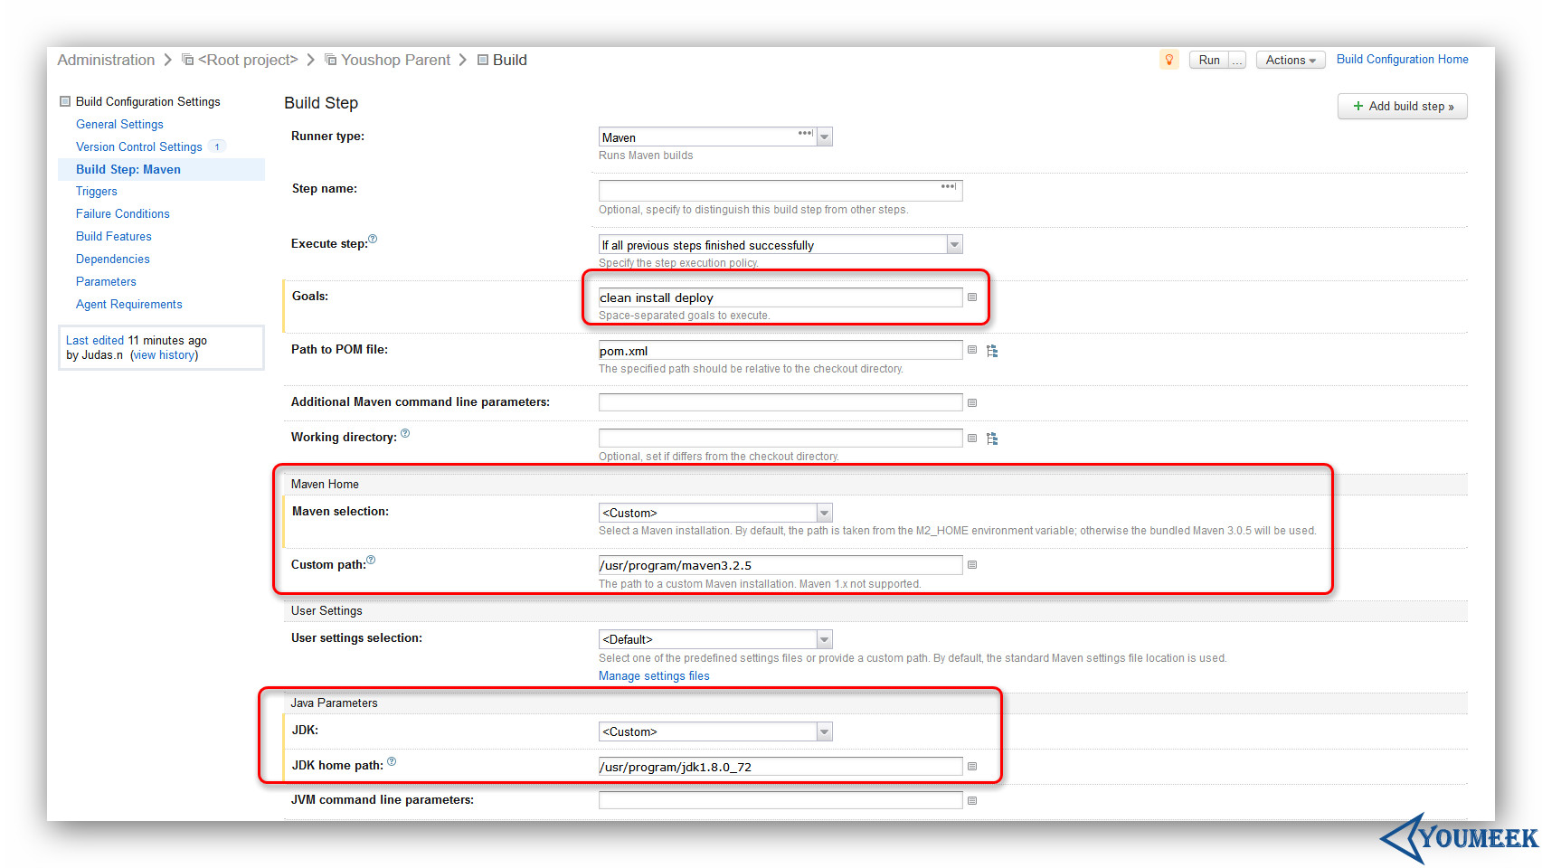Open parameter picker beside JDK home path

pos(972,767)
